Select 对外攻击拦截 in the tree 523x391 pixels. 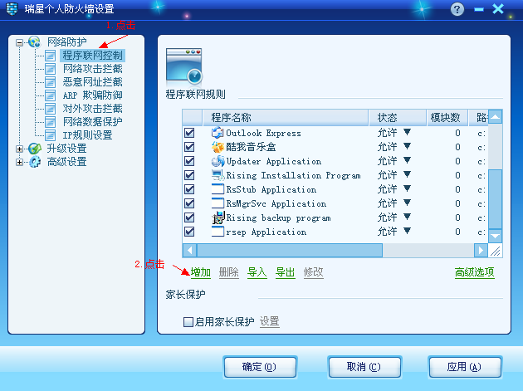click(x=92, y=109)
